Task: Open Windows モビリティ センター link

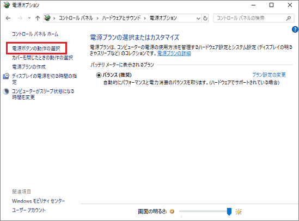Action: [x=39, y=201]
